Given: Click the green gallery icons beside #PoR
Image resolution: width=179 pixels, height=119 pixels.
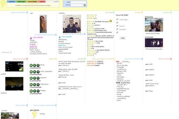Looking at the screenshot, I should pyautogui.click(x=33, y=65).
